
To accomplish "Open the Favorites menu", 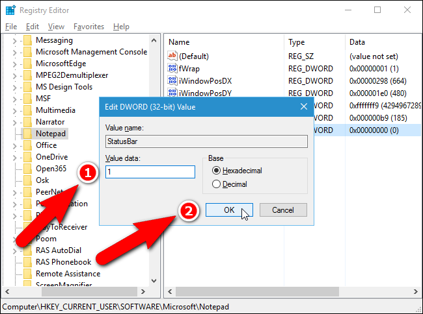I will [89, 27].
